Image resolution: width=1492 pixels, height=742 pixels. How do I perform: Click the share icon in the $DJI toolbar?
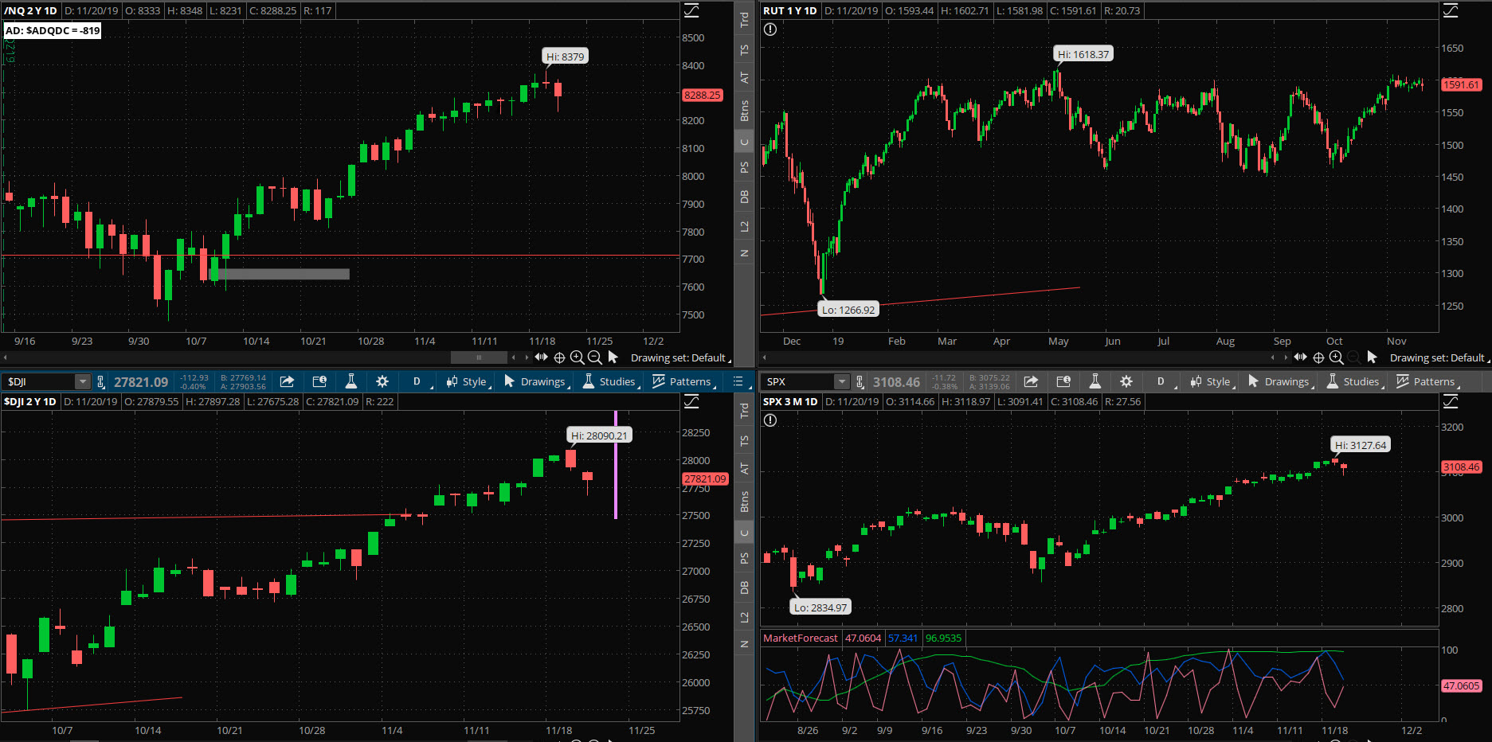coord(287,381)
